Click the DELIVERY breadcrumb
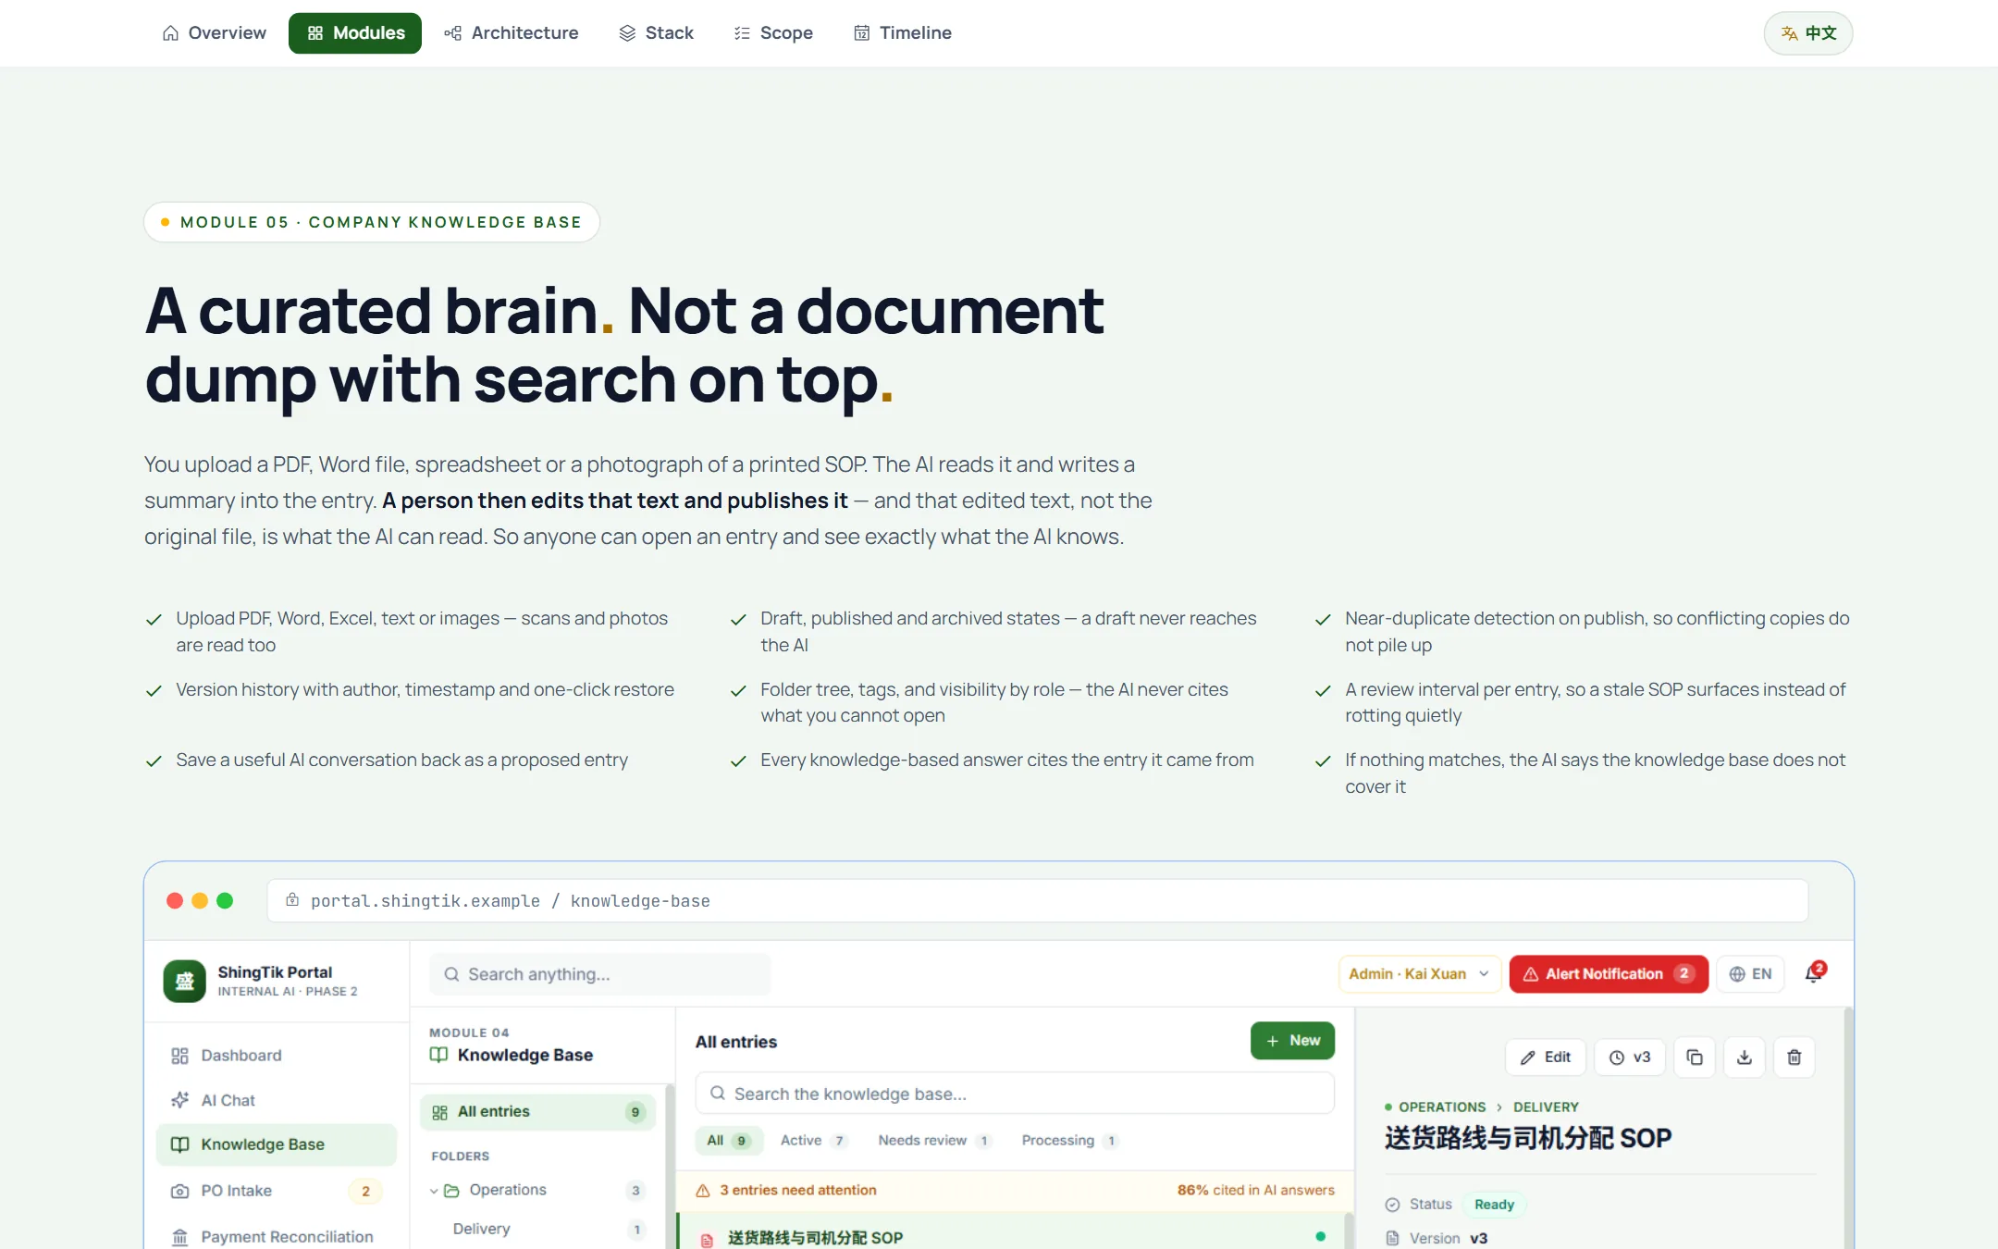Image resolution: width=1998 pixels, height=1249 pixels. point(1546,1107)
